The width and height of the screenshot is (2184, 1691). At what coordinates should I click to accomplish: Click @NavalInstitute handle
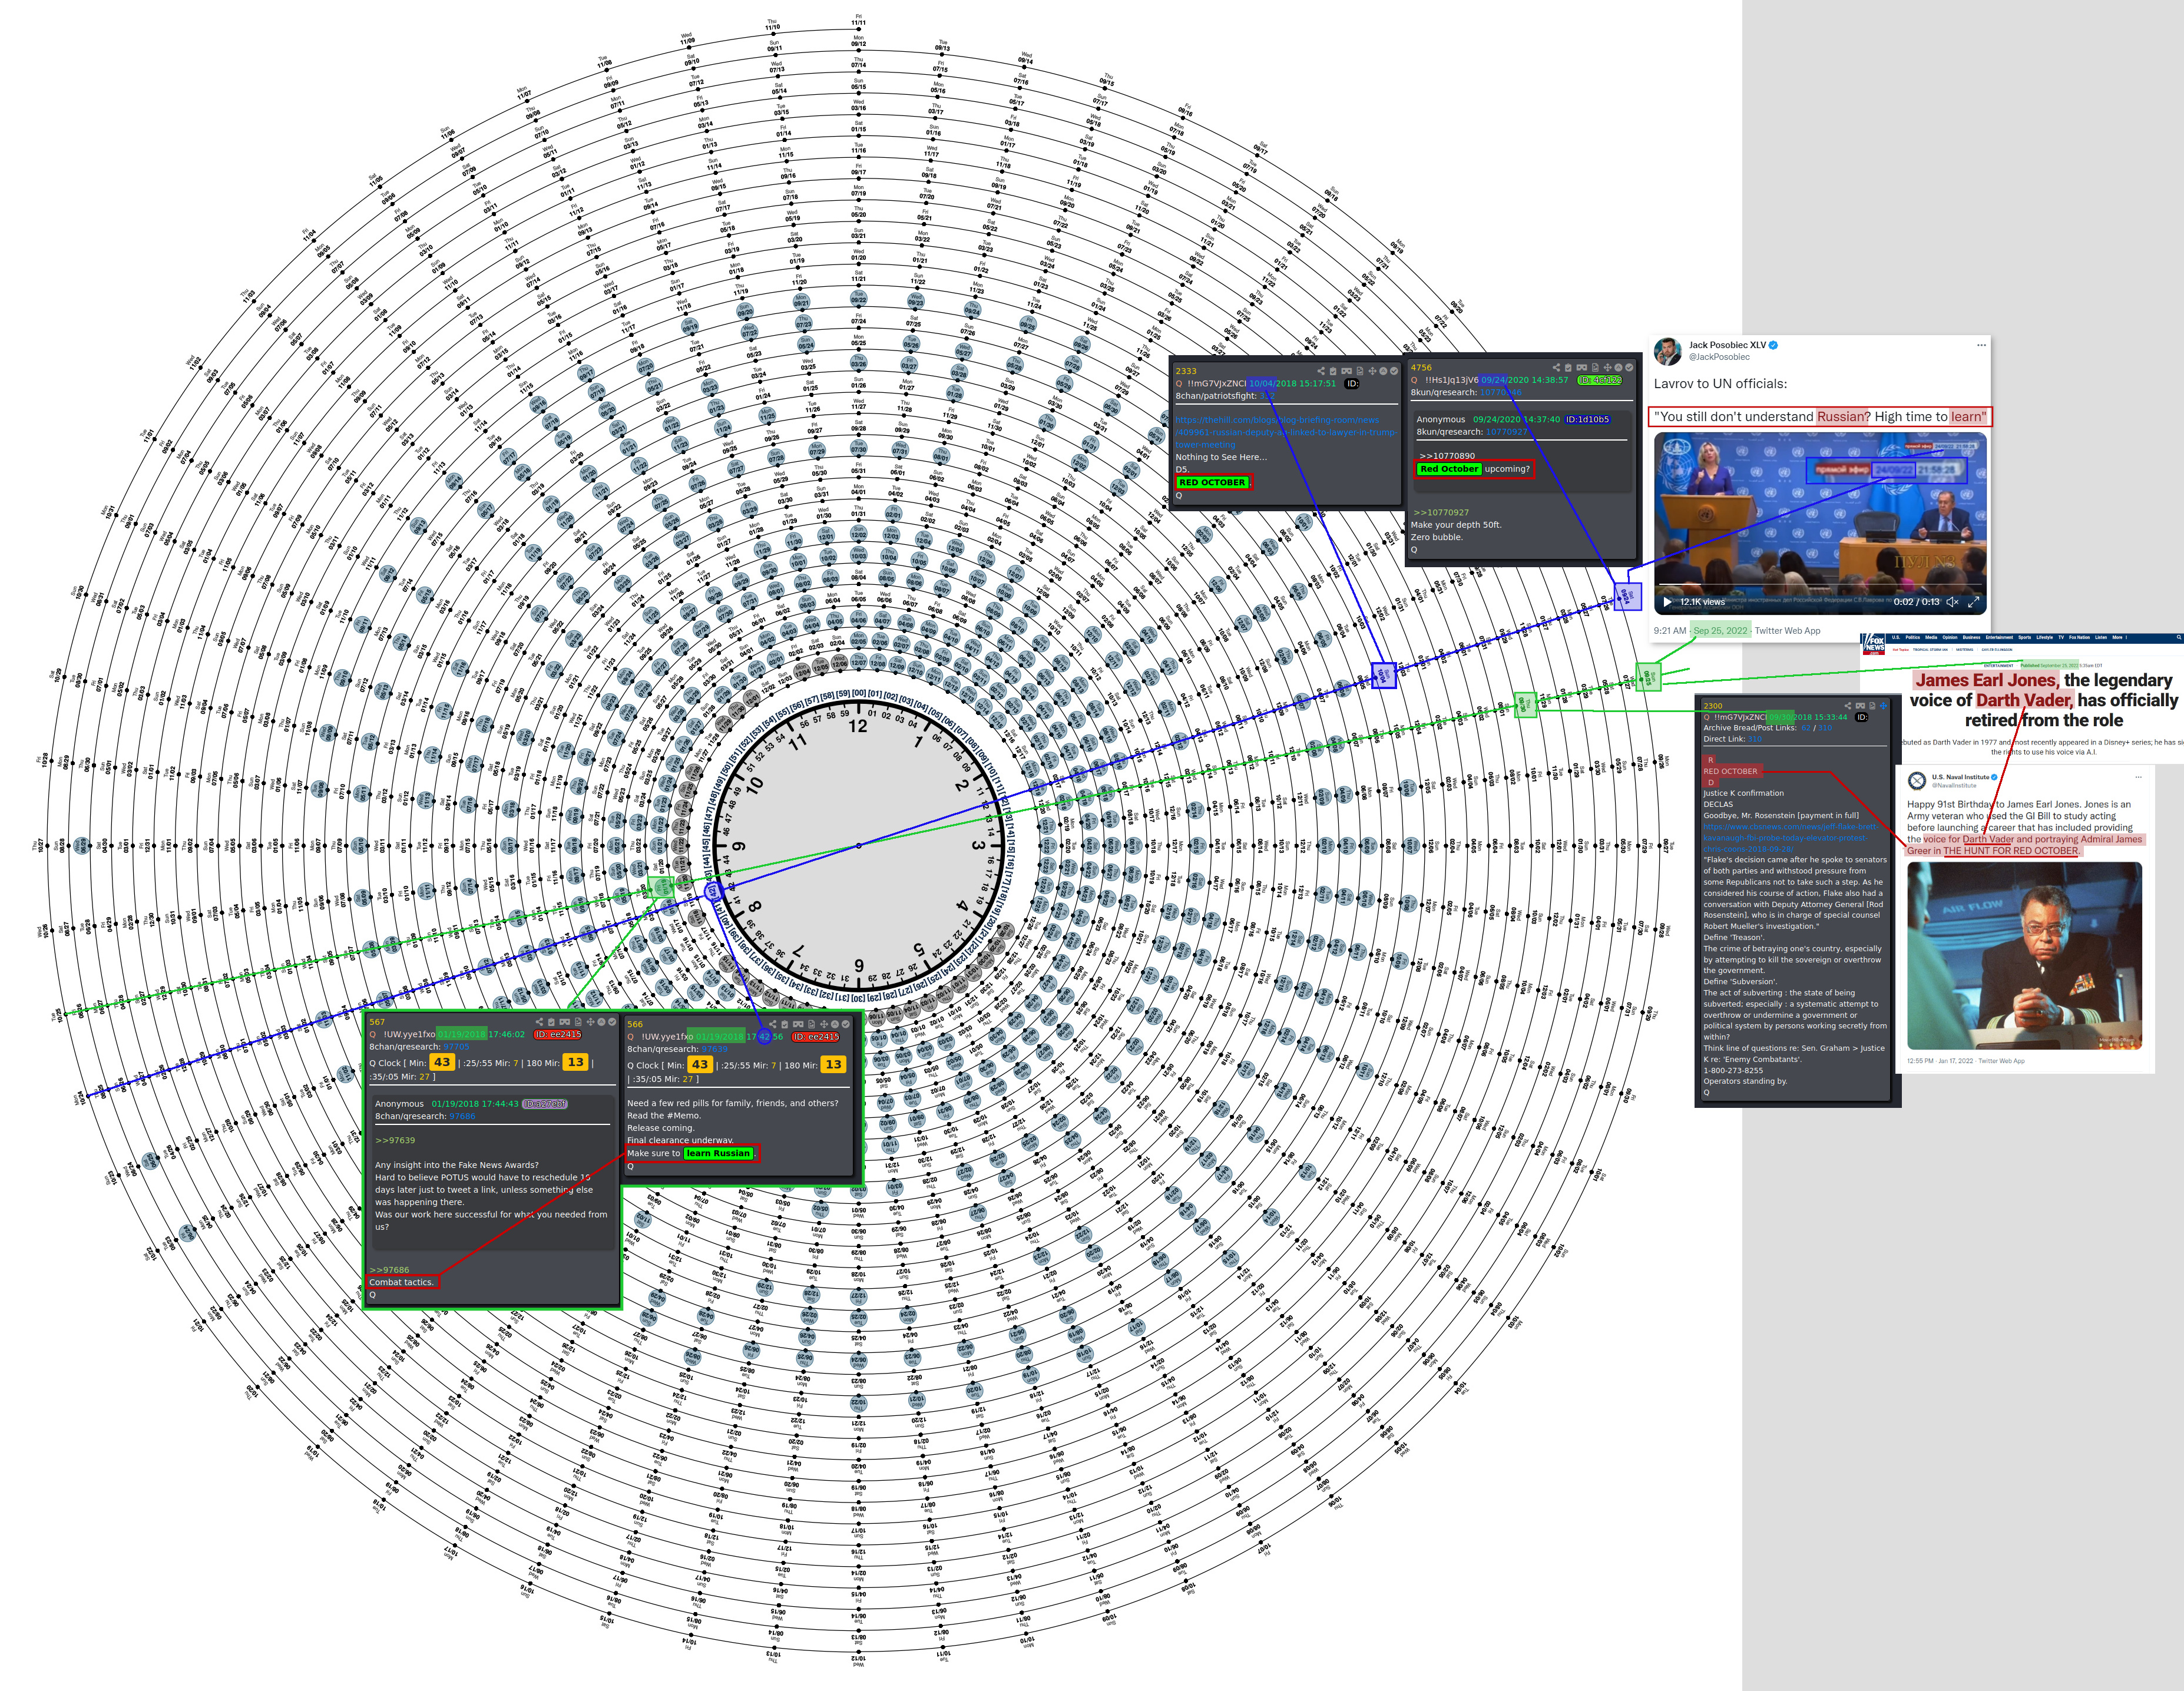click(1954, 786)
